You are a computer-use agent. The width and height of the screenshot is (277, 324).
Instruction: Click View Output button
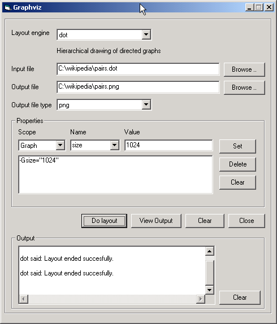(x=156, y=221)
